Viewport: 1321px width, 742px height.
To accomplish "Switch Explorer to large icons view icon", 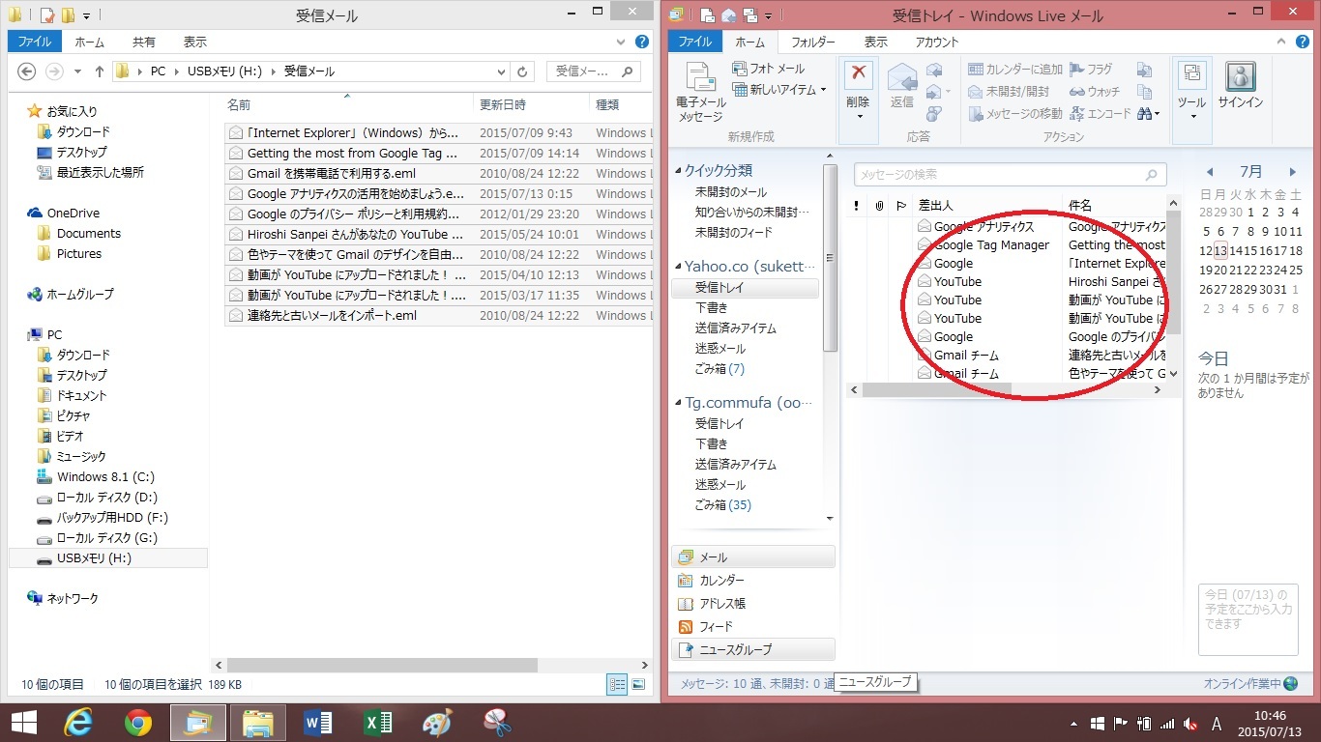I will point(638,684).
